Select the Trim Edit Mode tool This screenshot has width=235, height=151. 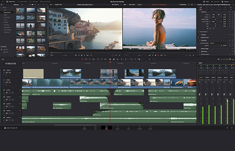pos(86,60)
